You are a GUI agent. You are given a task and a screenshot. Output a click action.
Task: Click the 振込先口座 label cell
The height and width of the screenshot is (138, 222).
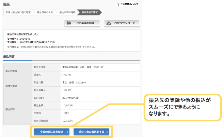(x=46, y=68)
